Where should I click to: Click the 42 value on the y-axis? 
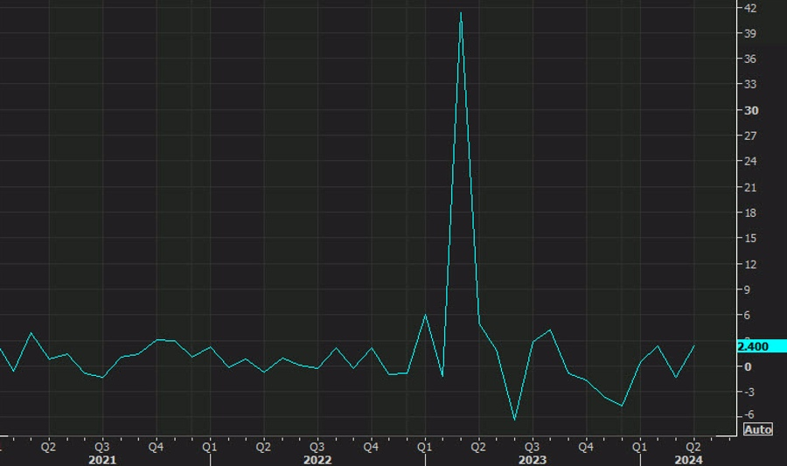(x=750, y=8)
